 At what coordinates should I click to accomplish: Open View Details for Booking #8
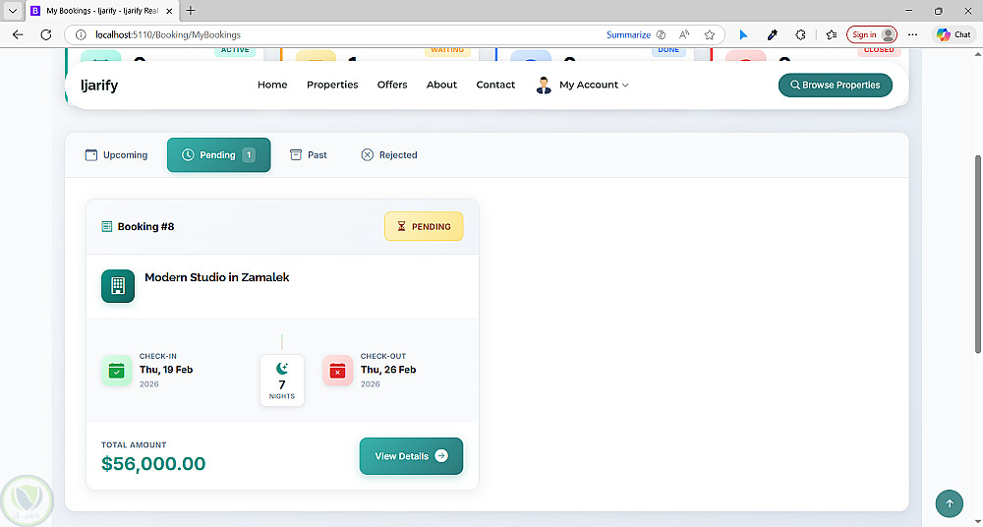pos(411,456)
